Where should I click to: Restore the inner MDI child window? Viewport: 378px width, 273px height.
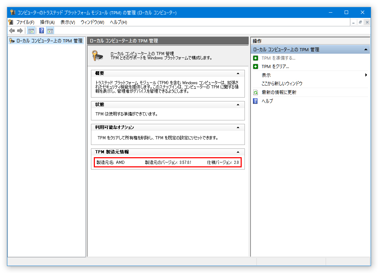pyautogui.click(x=360, y=22)
